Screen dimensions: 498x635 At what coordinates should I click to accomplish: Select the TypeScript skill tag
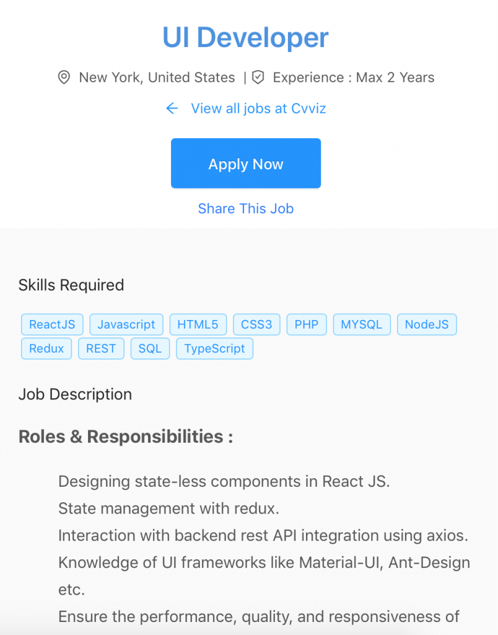pyautogui.click(x=214, y=349)
